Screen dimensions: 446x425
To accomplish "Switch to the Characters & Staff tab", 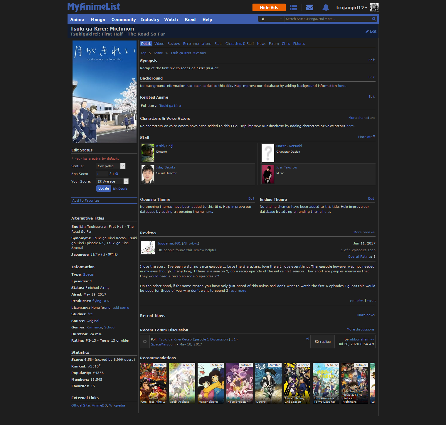I will [x=240, y=44].
